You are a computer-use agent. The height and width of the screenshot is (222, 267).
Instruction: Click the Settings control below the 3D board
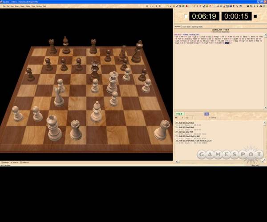(x=5, y=163)
